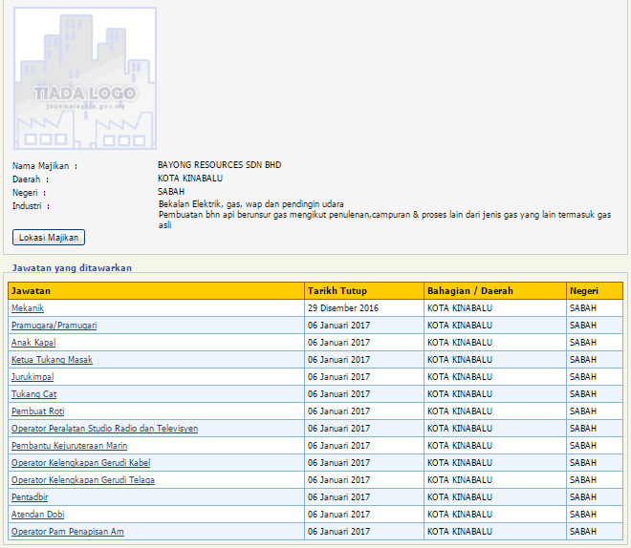Click the Jawatan column header
631x548 pixels.
(x=156, y=291)
